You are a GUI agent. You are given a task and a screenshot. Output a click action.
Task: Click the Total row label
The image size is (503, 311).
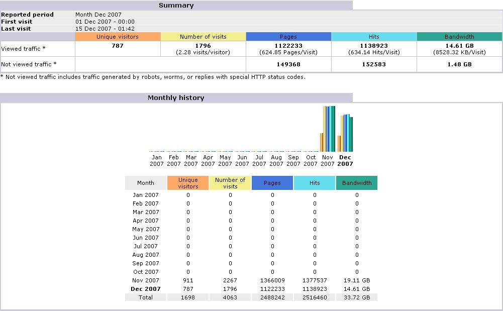[146, 297]
